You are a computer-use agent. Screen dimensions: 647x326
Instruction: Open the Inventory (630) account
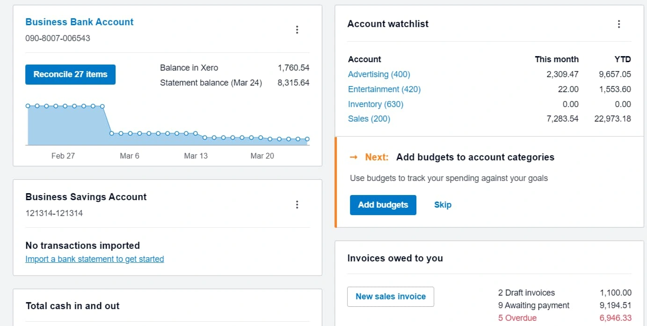376,104
